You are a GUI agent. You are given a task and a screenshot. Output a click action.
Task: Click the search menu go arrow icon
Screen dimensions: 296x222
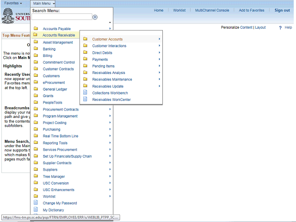click(95, 17)
